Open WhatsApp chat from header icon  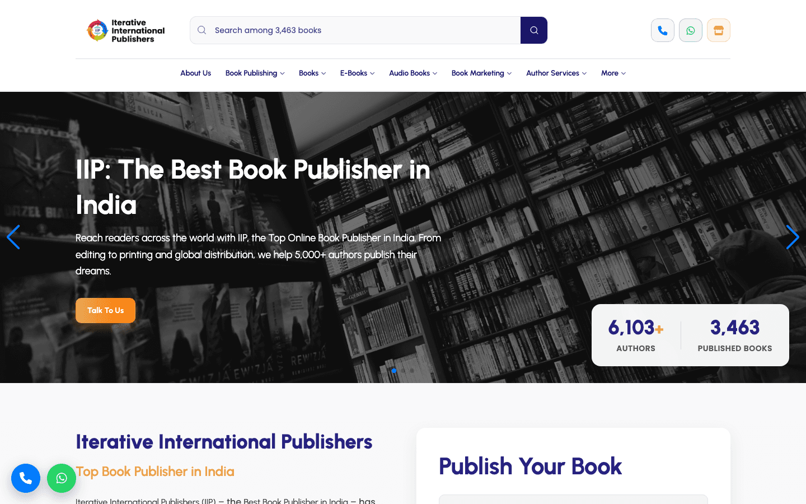tap(691, 30)
